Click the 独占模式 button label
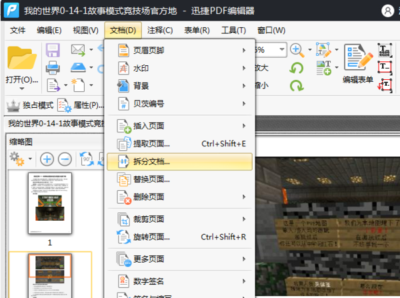400x298 pixels. coord(38,105)
